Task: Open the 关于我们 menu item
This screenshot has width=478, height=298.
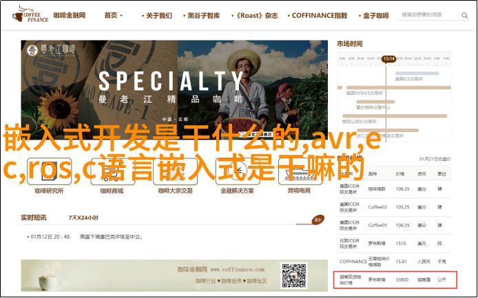Action: coord(159,16)
